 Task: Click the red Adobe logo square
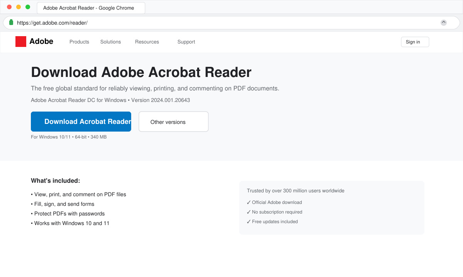point(21,42)
